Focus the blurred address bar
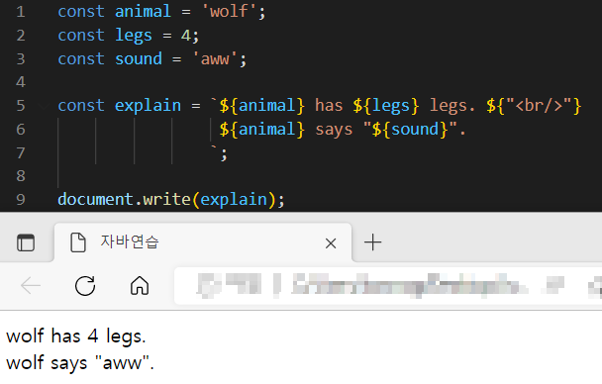The image size is (602, 384). 388,286
